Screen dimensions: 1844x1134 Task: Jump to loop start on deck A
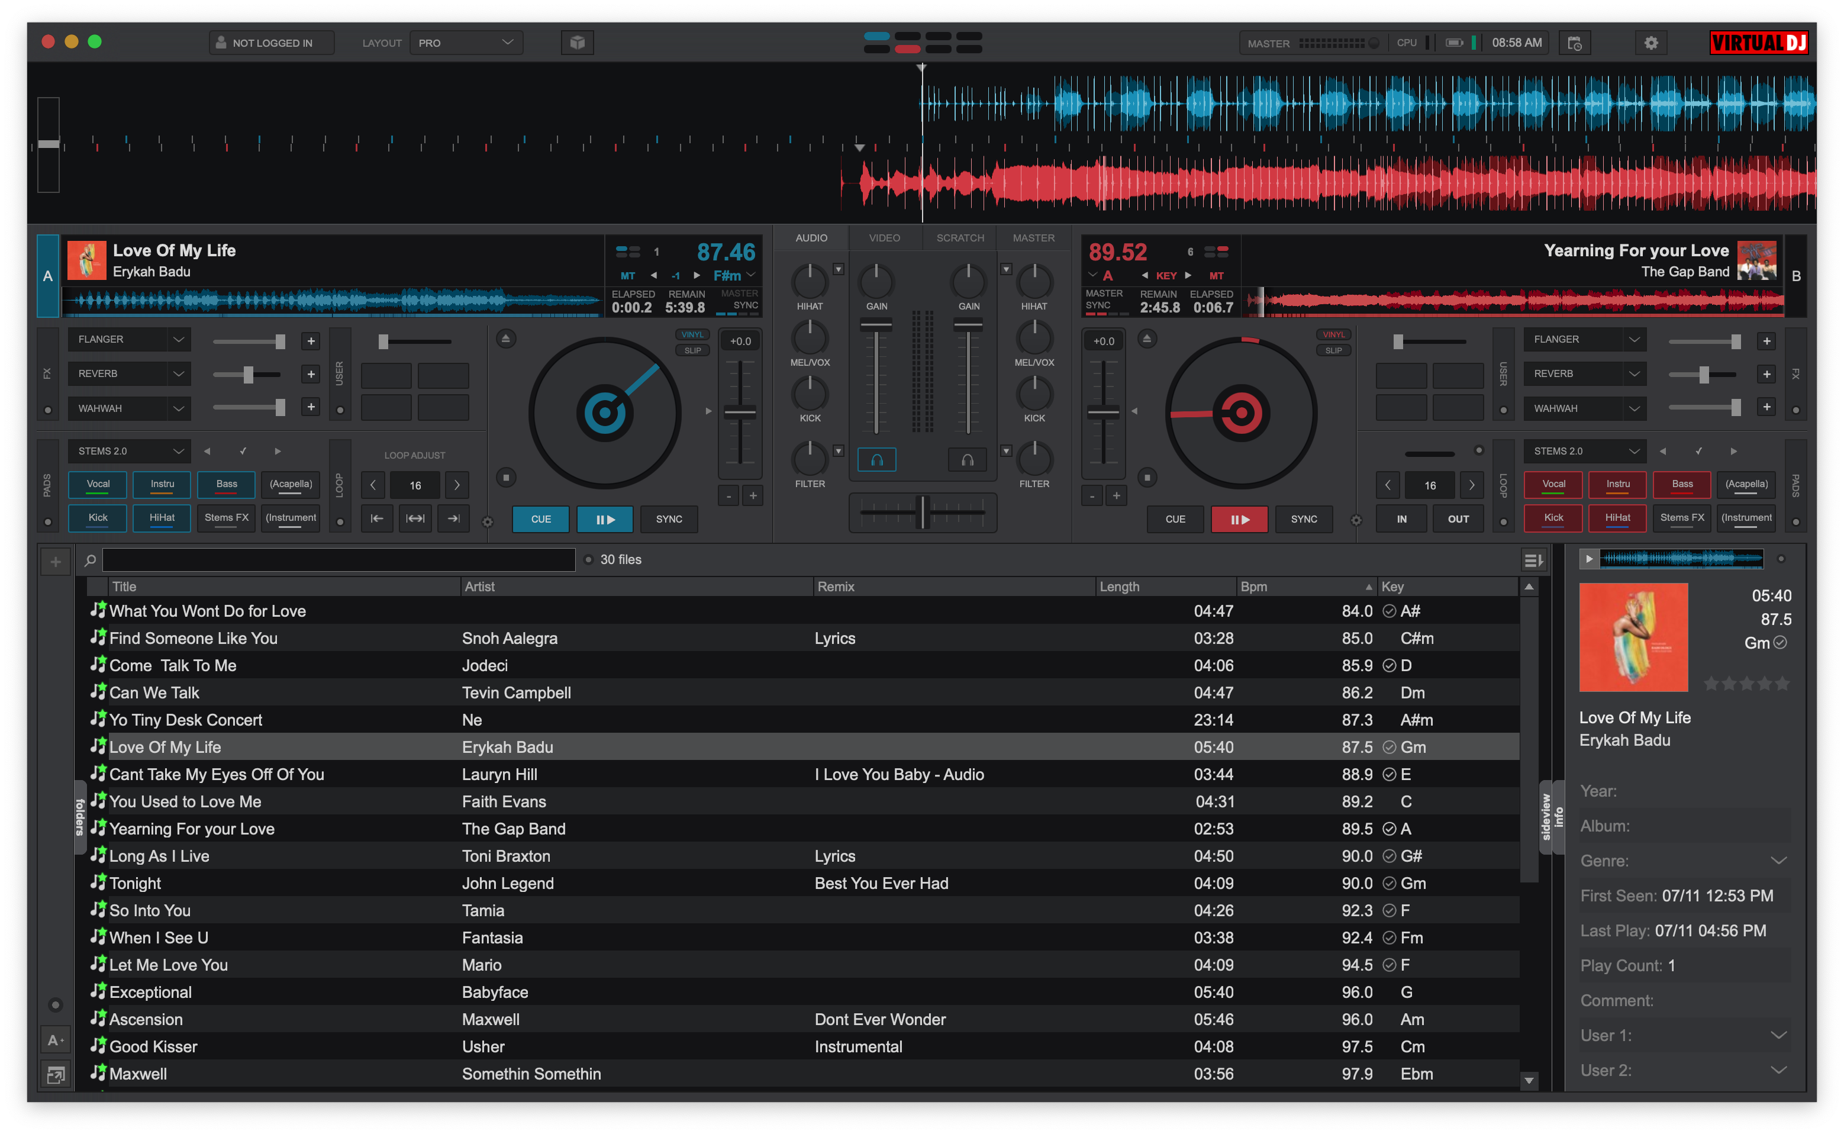tap(377, 518)
